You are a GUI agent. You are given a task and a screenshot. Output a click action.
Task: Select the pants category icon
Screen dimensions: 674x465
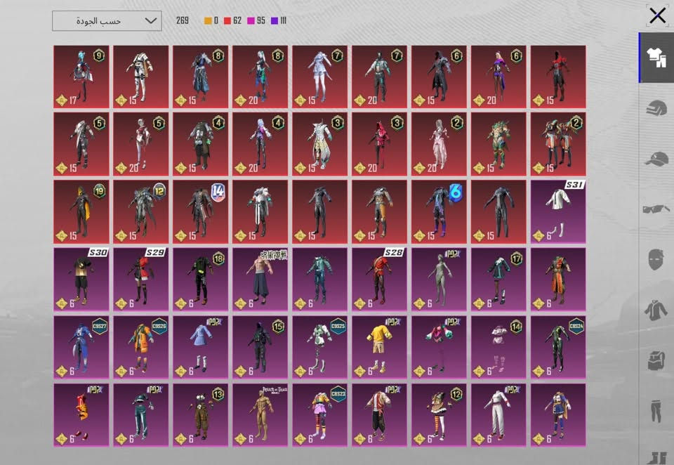(x=656, y=411)
